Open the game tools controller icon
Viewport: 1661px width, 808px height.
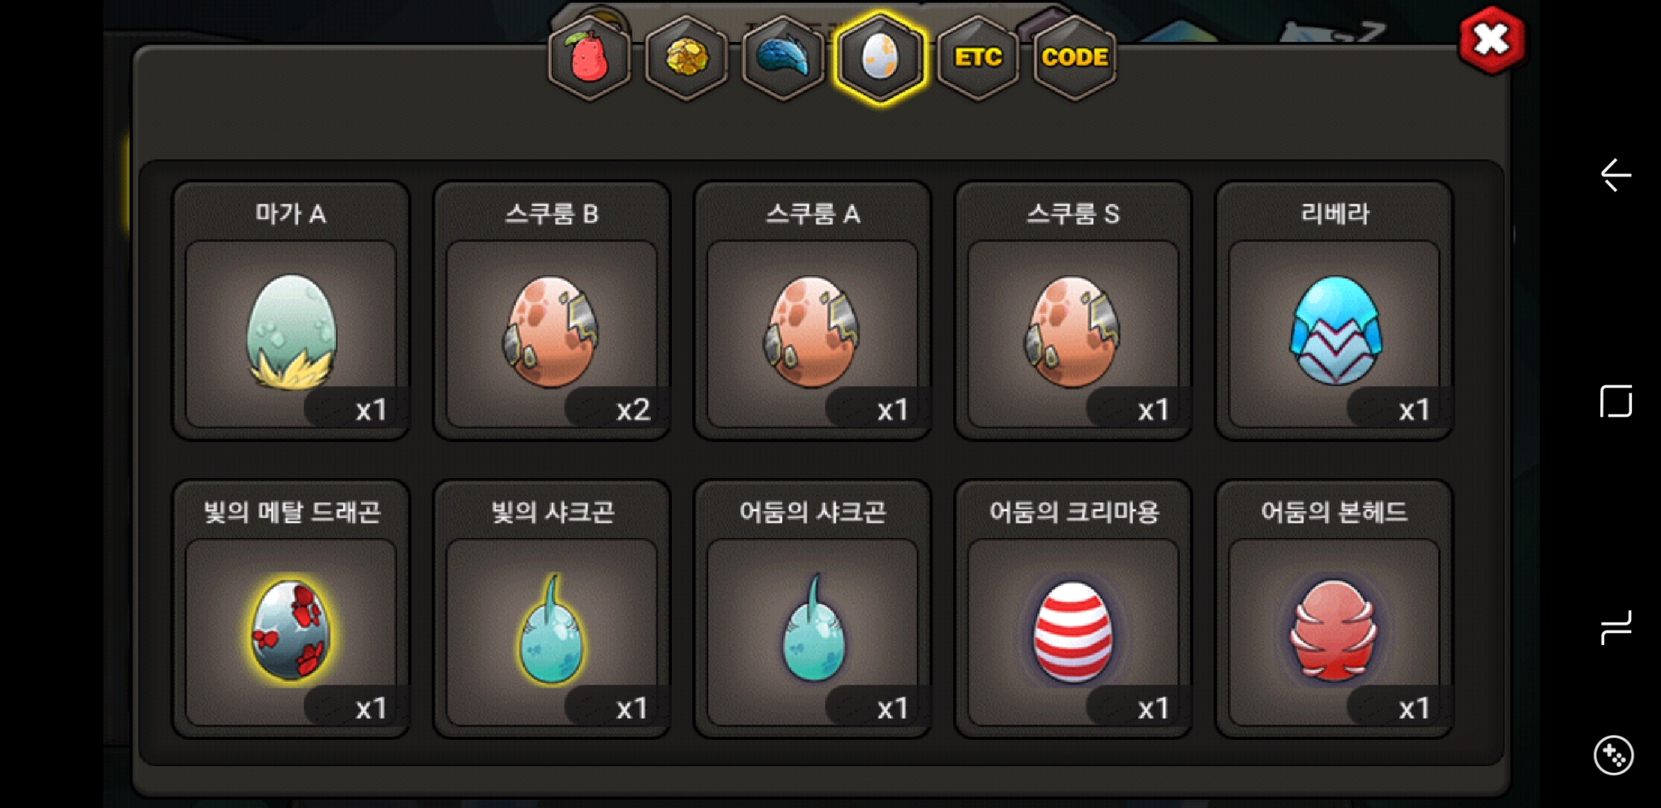(x=1614, y=756)
